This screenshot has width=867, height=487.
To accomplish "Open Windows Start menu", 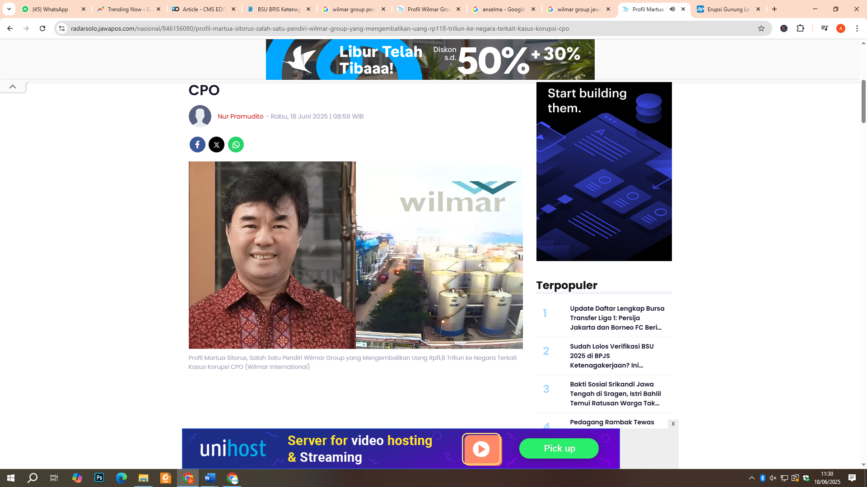I will (11, 478).
